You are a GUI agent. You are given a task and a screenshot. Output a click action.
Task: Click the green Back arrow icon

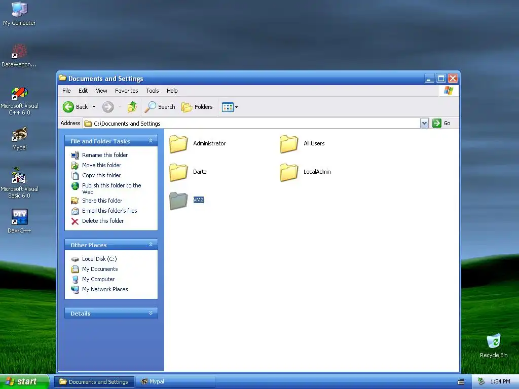click(x=68, y=107)
